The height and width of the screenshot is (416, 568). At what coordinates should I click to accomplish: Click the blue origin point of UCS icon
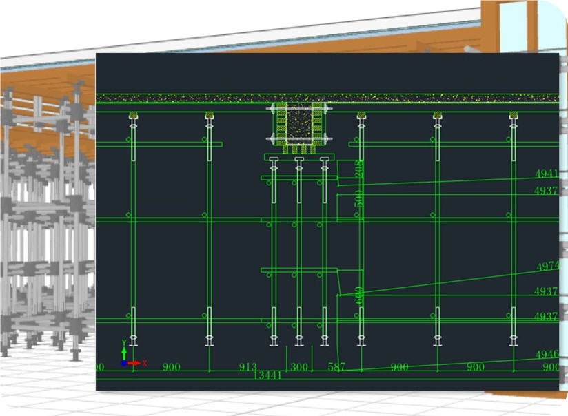pyautogui.click(x=123, y=363)
